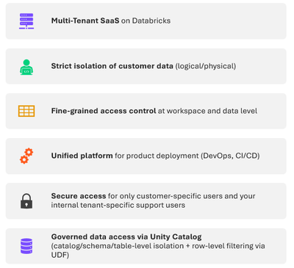Select the orange double gears icon
The height and width of the screenshot is (268, 294).
point(26,156)
